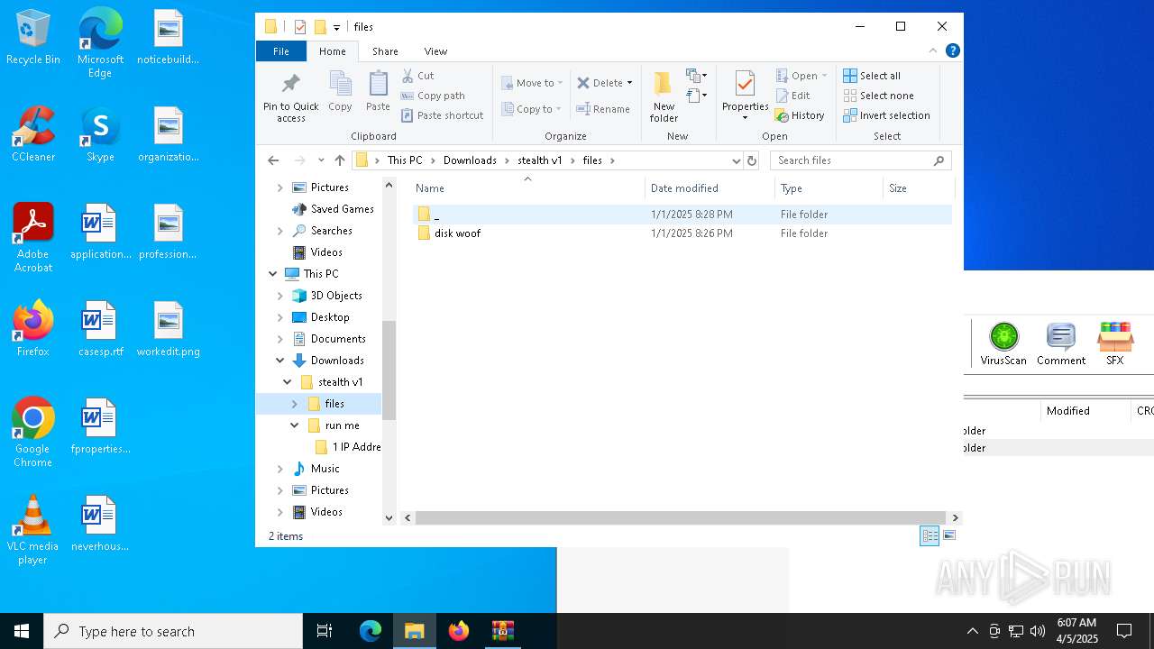Viewport: 1154px width, 649px height.
Task: Click the Search files input box
Action: coord(860,160)
